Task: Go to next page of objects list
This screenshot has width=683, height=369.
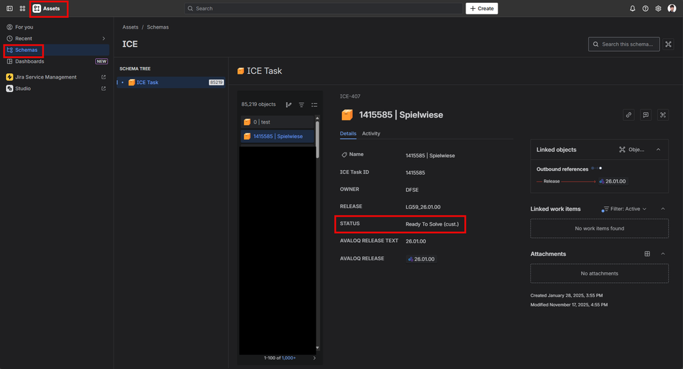Action: [x=314, y=357]
